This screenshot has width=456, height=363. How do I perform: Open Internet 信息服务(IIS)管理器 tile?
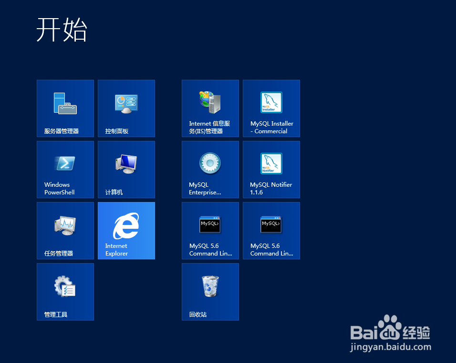(x=210, y=108)
